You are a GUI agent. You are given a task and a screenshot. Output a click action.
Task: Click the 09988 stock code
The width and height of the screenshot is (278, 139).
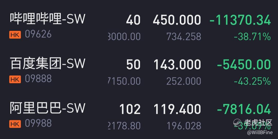click(x=38, y=124)
